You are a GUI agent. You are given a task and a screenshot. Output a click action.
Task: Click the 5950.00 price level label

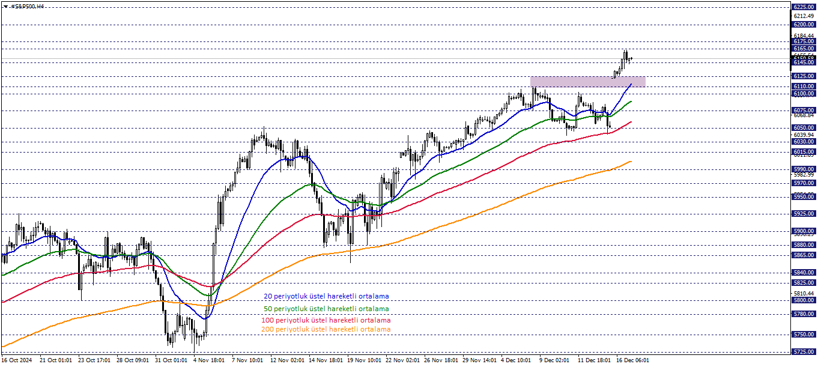804,196
